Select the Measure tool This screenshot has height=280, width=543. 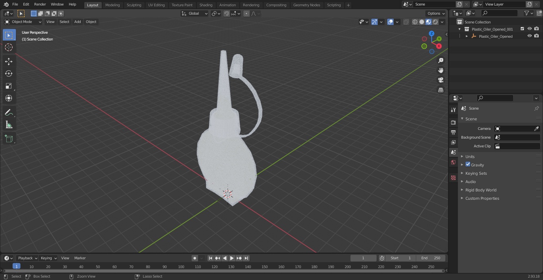(9, 125)
